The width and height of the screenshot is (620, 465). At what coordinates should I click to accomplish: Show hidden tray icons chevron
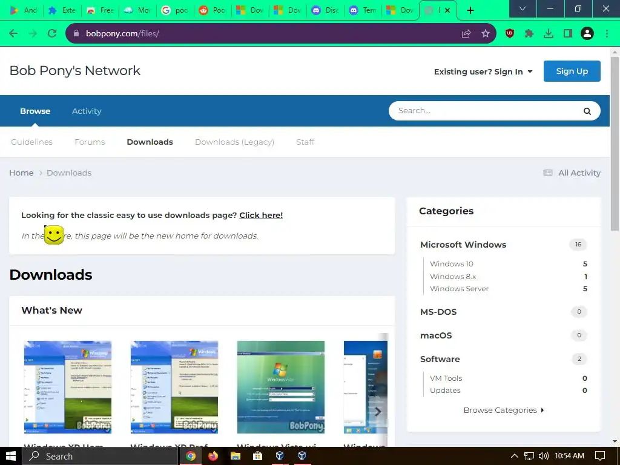pyautogui.click(x=515, y=456)
